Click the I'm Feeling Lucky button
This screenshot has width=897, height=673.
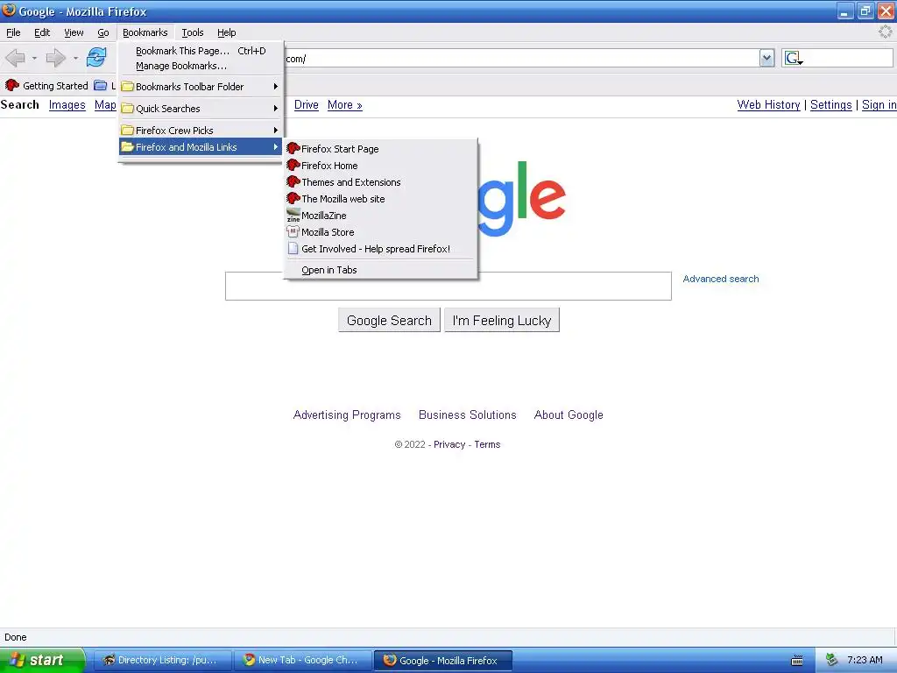pos(502,320)
